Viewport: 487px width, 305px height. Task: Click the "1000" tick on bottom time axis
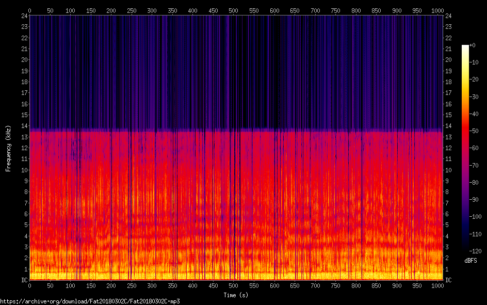click(x=437, y=286)
